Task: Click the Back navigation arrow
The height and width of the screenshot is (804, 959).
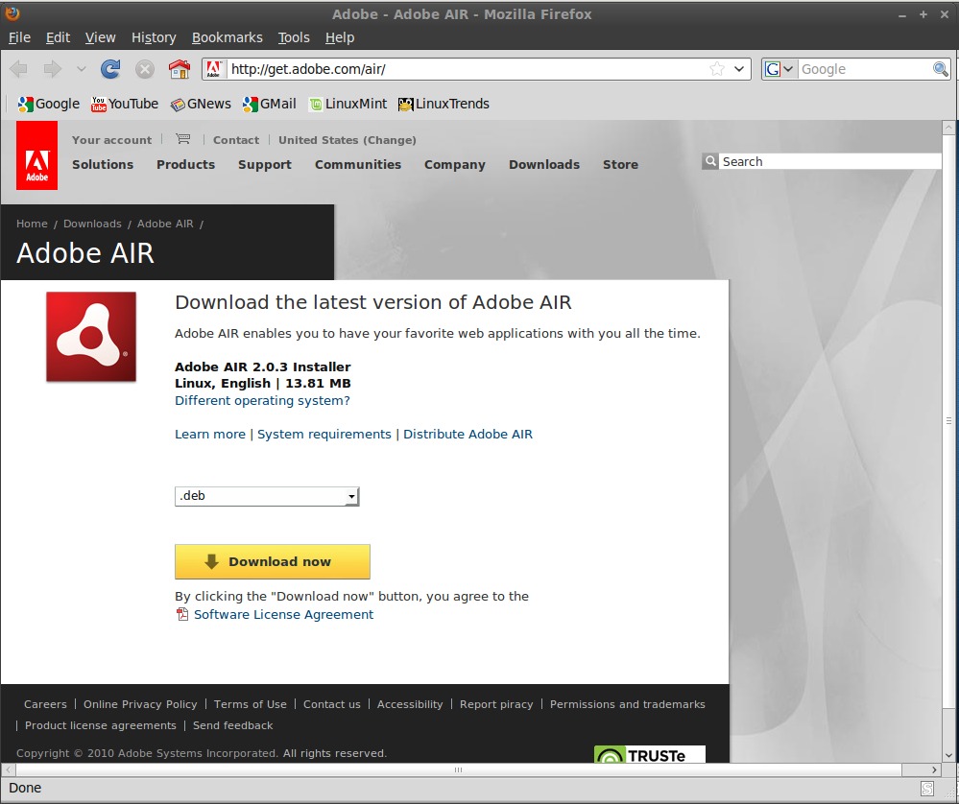Action: point(19,69)
